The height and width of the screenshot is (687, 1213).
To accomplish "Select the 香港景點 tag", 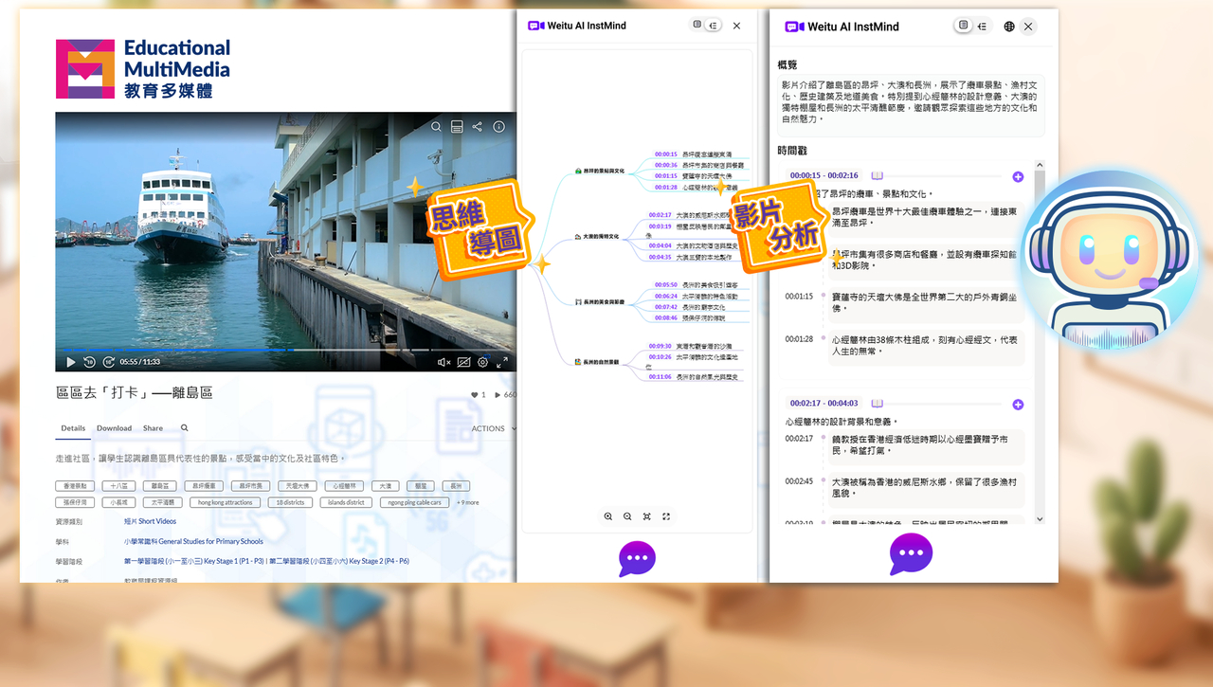I will [x=74, y=485].
